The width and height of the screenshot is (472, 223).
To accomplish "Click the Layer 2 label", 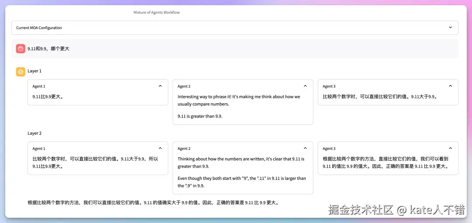I will (35, 133).
